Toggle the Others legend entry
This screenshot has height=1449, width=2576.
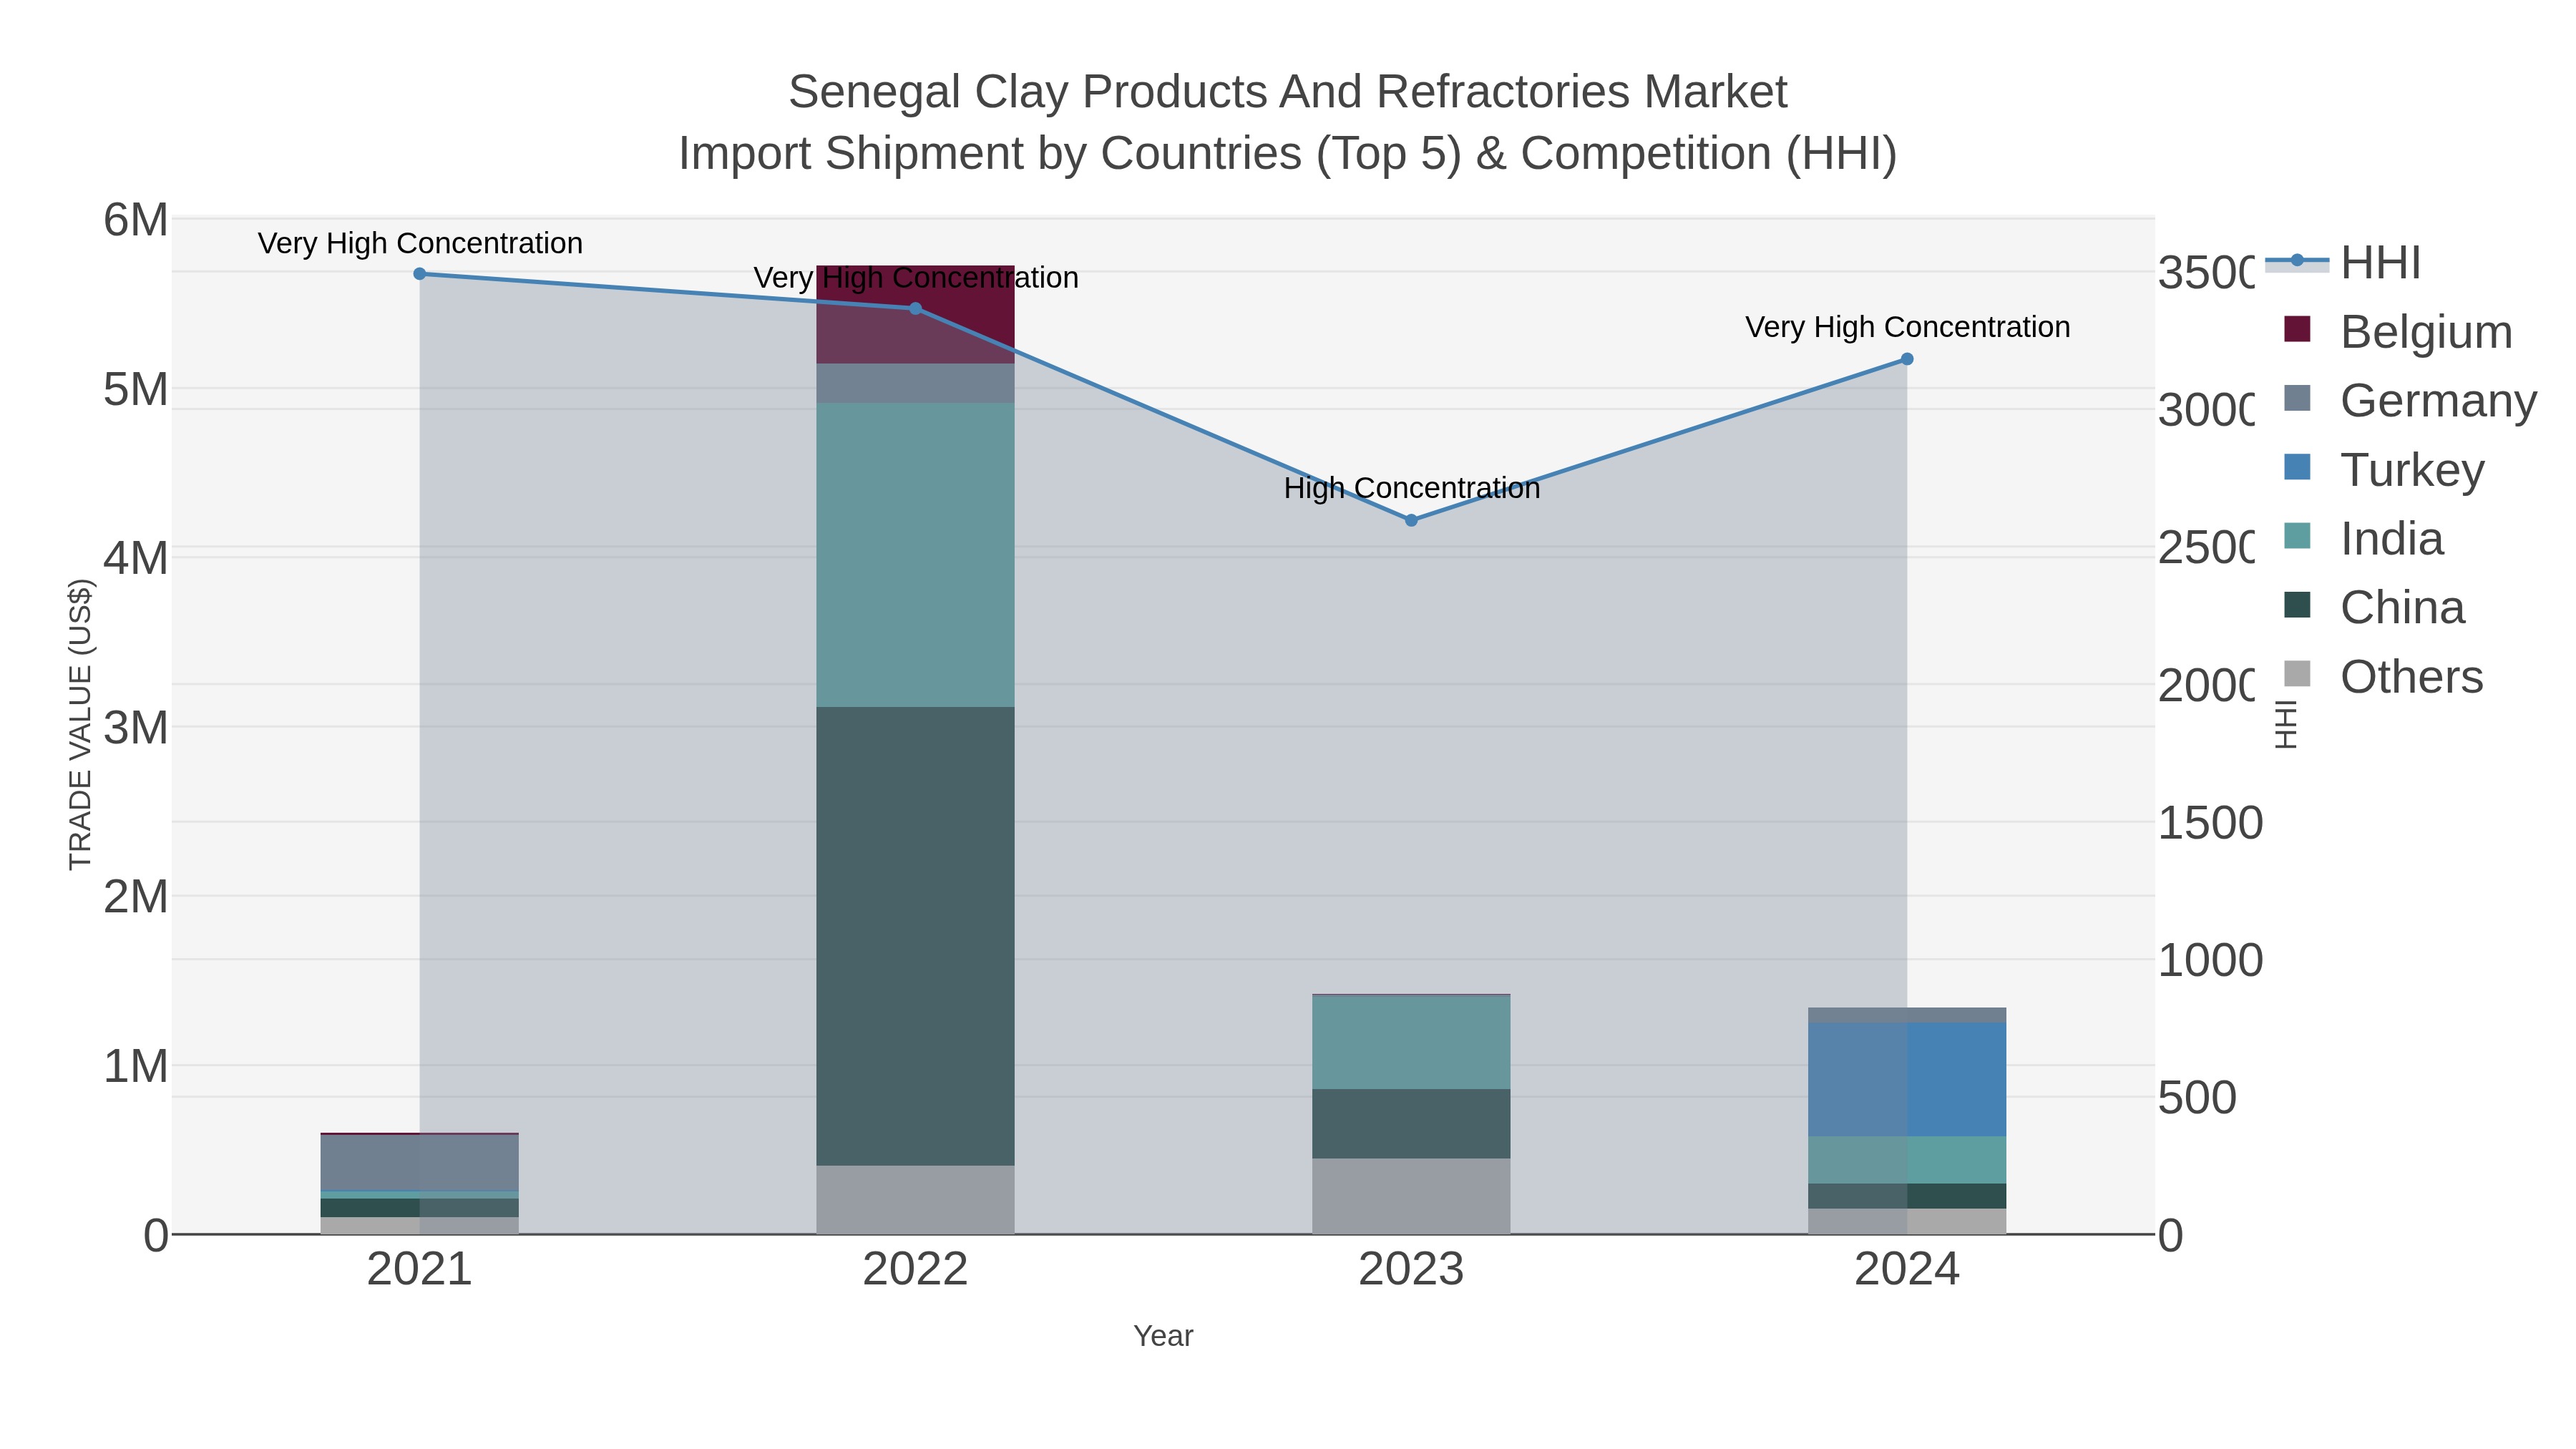[x=2384, y=676]
